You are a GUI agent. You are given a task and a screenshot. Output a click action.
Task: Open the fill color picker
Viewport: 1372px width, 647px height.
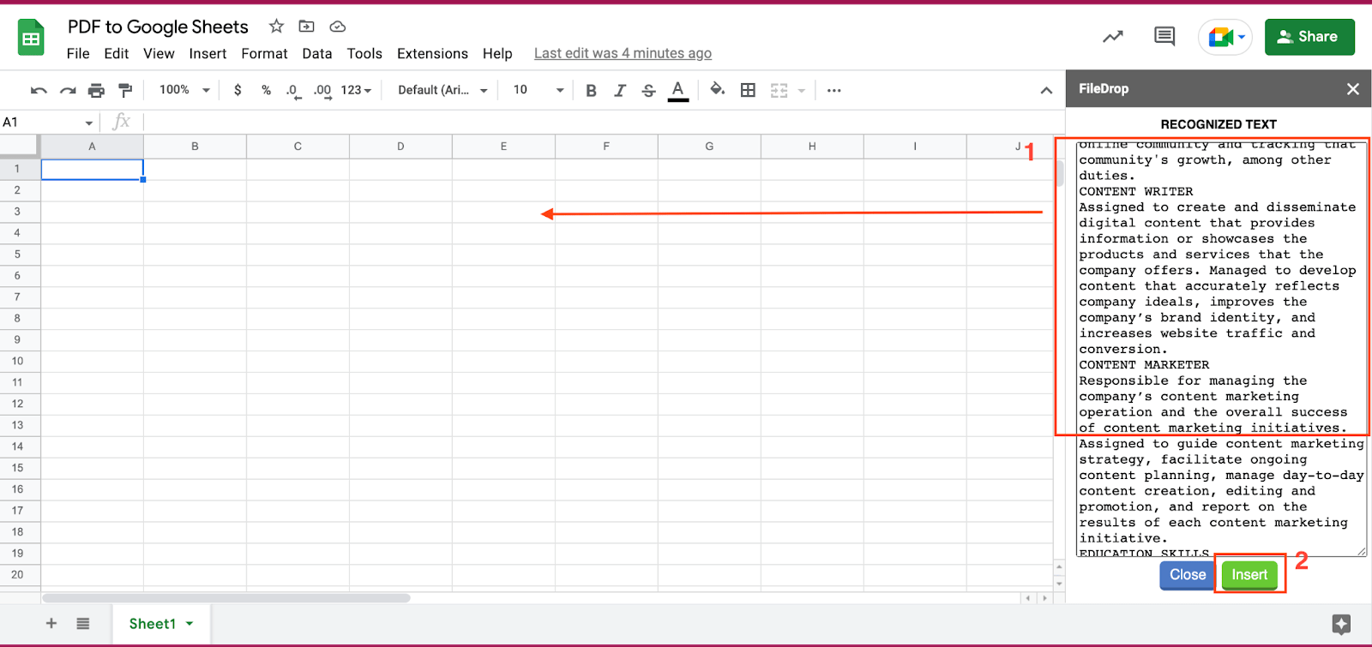(718, 90)
